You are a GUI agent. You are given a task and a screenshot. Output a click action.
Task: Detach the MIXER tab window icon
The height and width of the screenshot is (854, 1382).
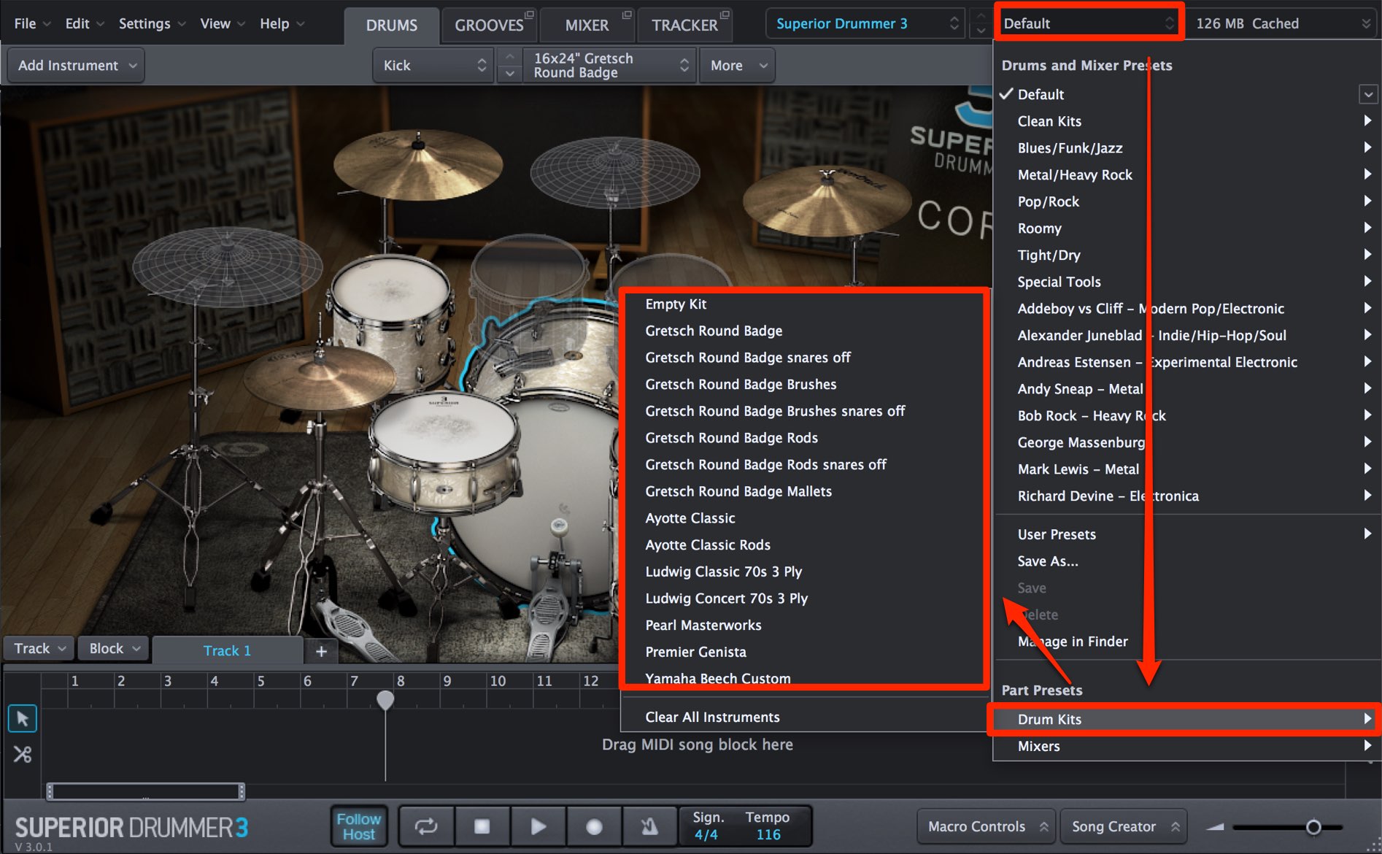pos(627,15)
